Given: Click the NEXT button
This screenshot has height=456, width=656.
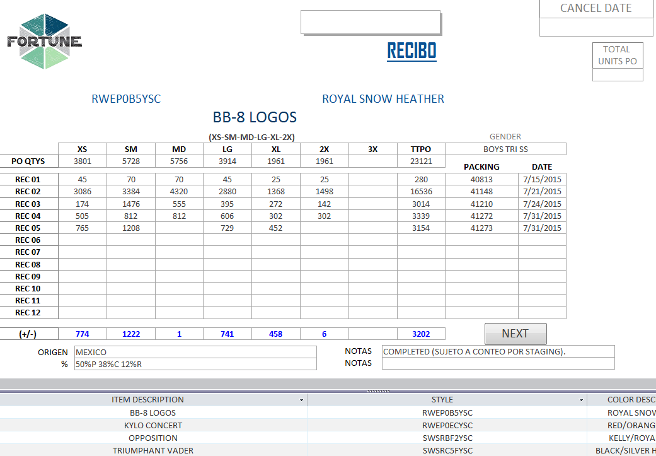Looking at the screenshot, I should [515, 333].
